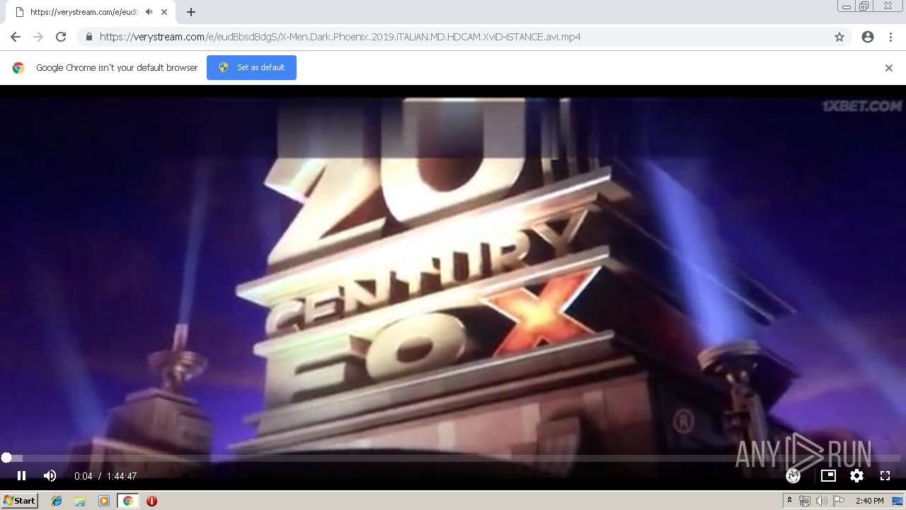View site security lock information
906x510 pixels.
pyautogui.click(x=88, y=37)
